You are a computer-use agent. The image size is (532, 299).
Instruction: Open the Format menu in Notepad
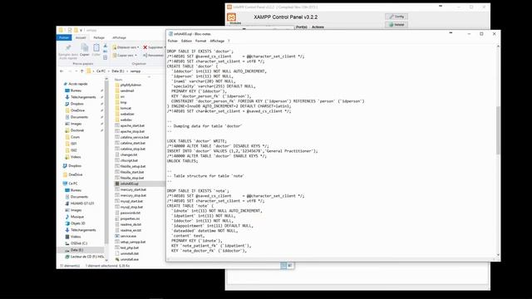200,41
